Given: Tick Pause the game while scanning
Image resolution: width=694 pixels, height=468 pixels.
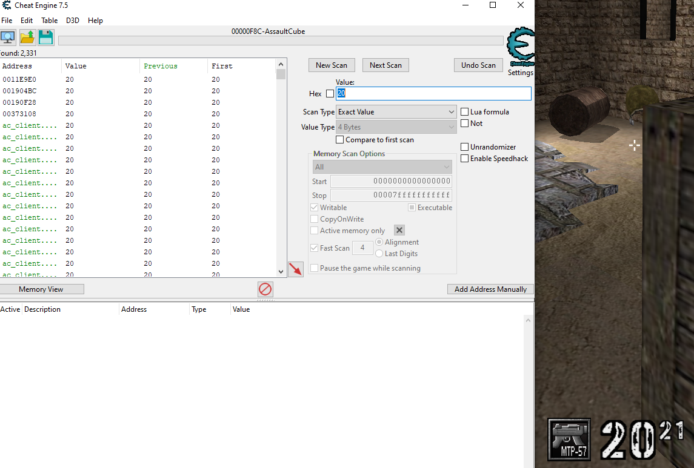Looking at the screenshot, I should click(314, 268).
